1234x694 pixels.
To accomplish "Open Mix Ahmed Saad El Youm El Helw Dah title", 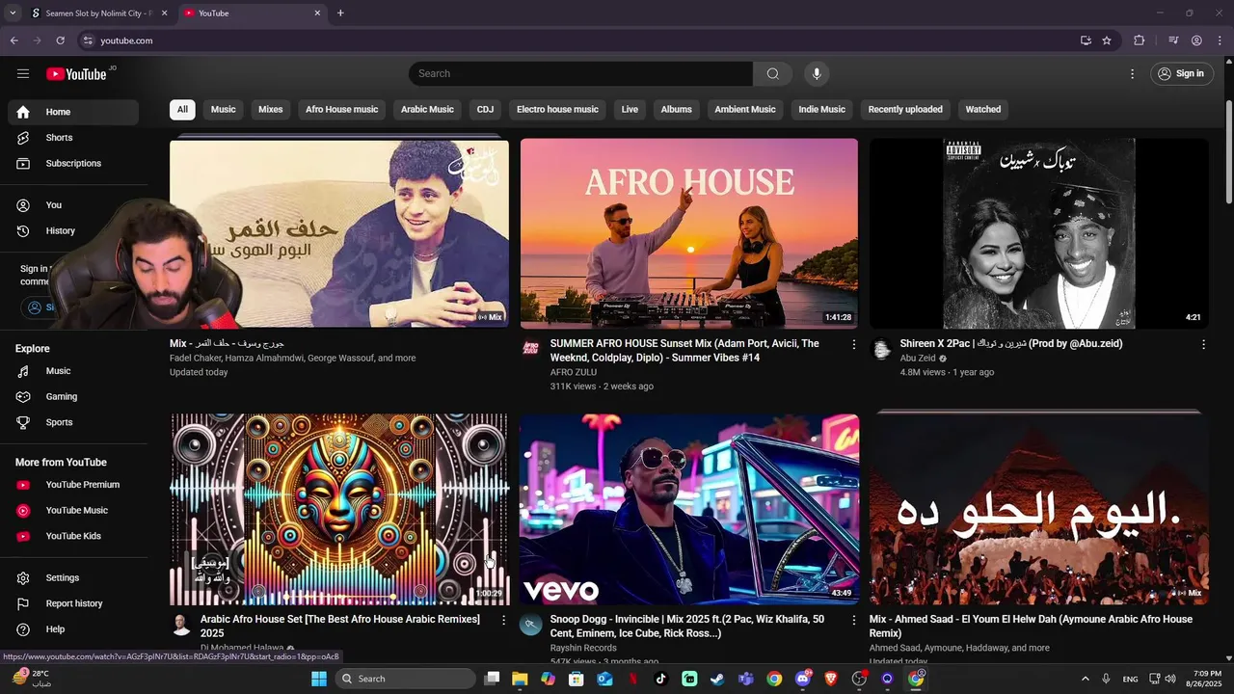I will [1031, 627].
